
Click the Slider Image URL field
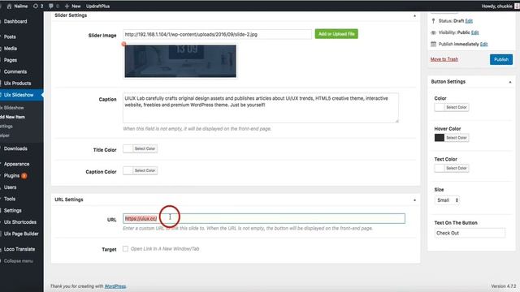tap(217, 34)
